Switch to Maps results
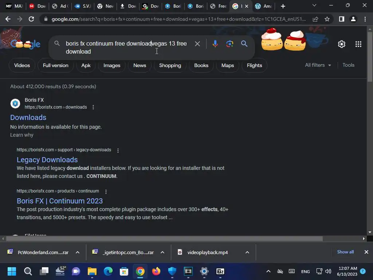Screen dimensions: 373x280 [x=228, y=65]
